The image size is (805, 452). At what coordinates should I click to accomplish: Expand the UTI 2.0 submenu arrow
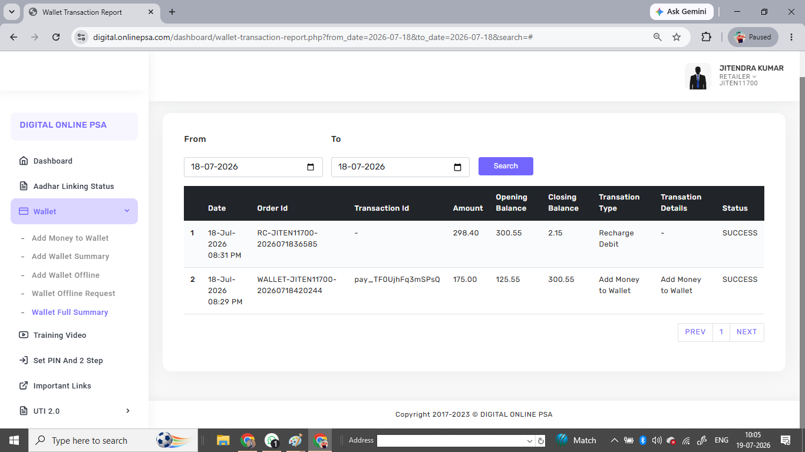(x=128, y=411)
